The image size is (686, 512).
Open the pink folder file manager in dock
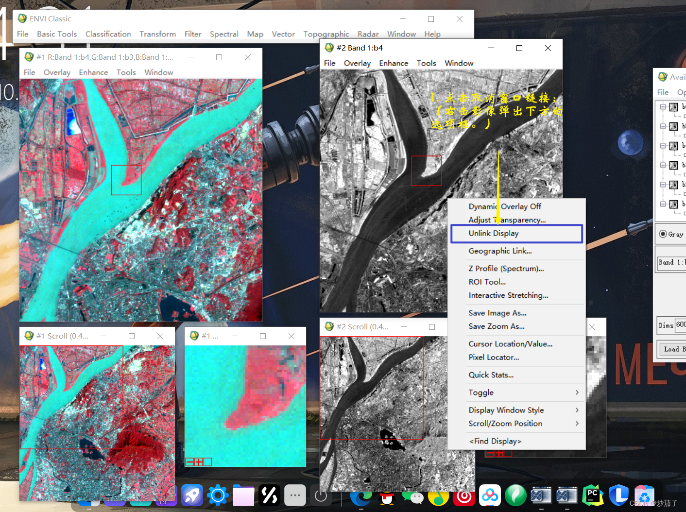(243, 495)
